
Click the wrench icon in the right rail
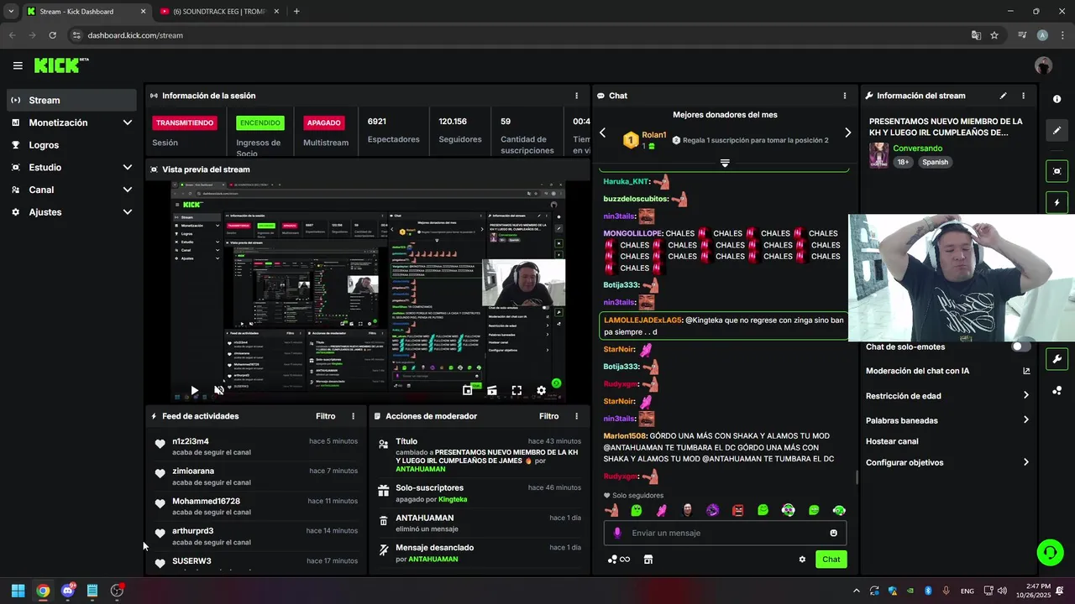[x=1057, y=359]
